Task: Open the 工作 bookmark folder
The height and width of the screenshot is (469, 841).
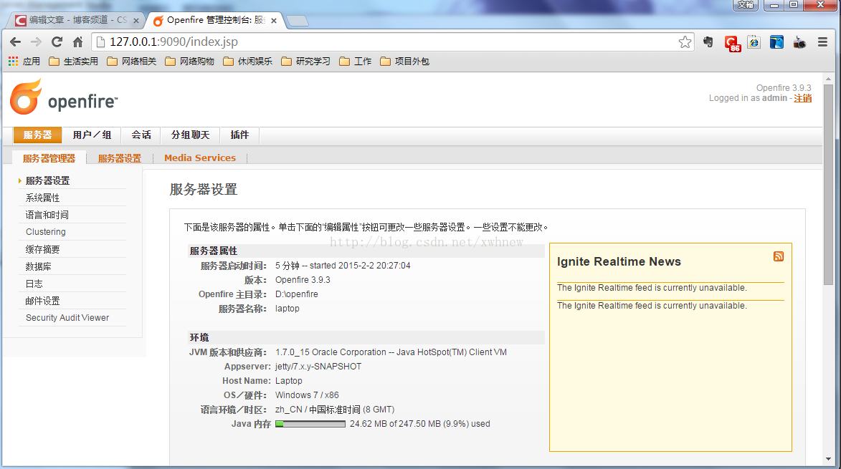Action: [x=355, y=62]
